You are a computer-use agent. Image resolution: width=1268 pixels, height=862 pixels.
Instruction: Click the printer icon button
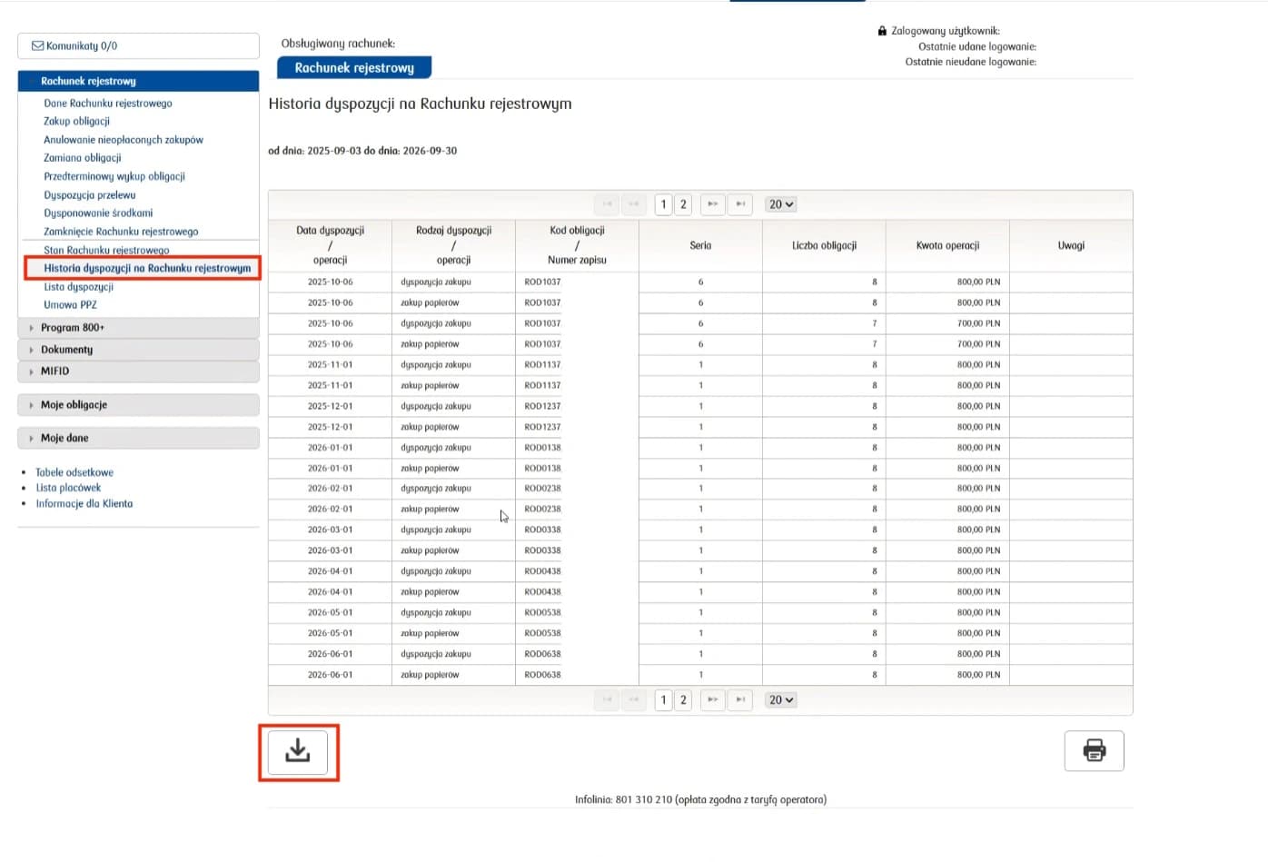pos(1094,750)
